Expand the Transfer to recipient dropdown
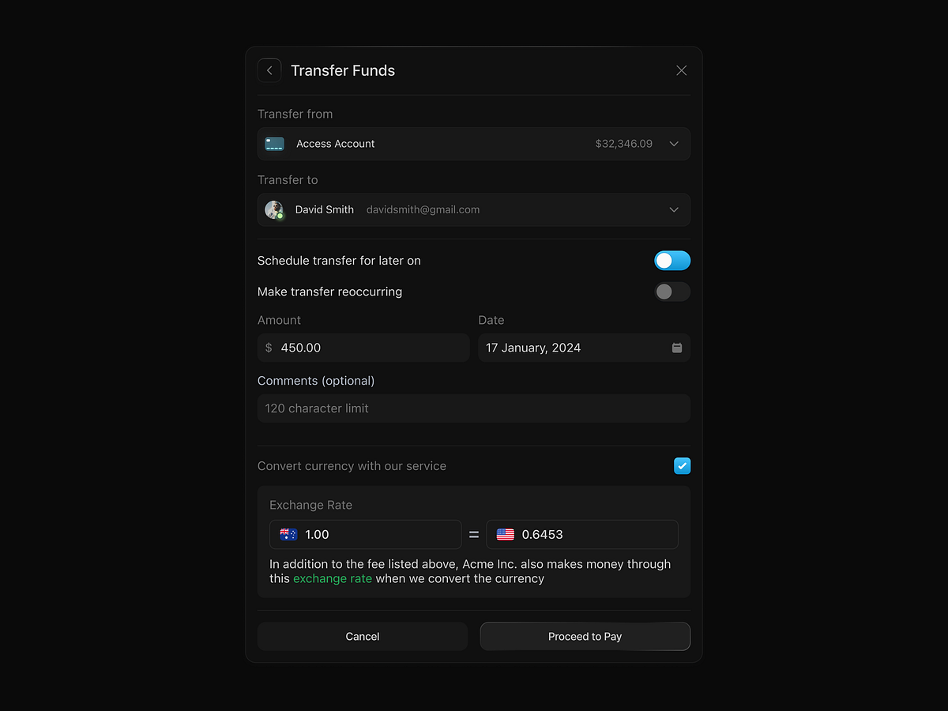 point(674,209)
